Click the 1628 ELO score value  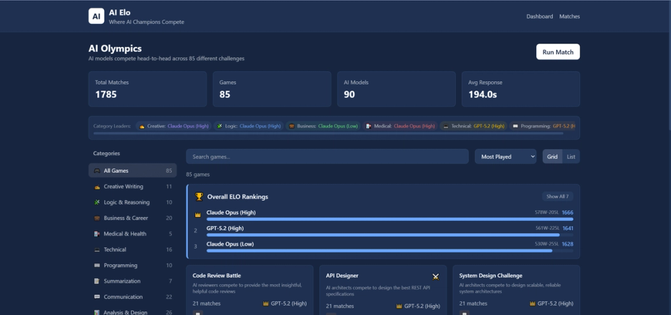point(568,244)
